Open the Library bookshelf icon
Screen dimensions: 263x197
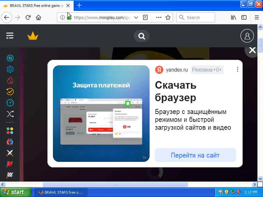[233, 17]
